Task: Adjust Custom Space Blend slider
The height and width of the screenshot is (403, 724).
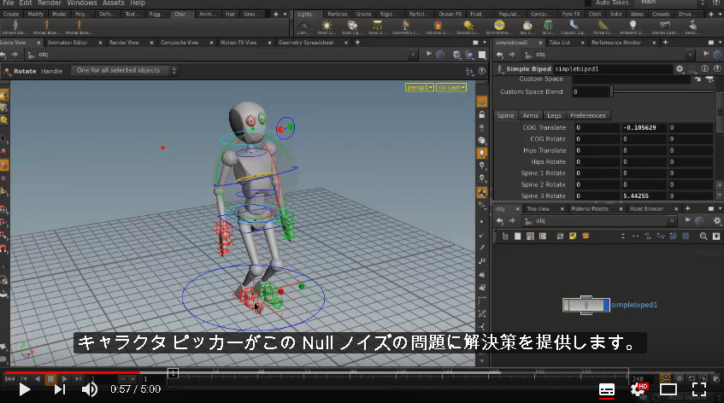Action: coord(662,91)
